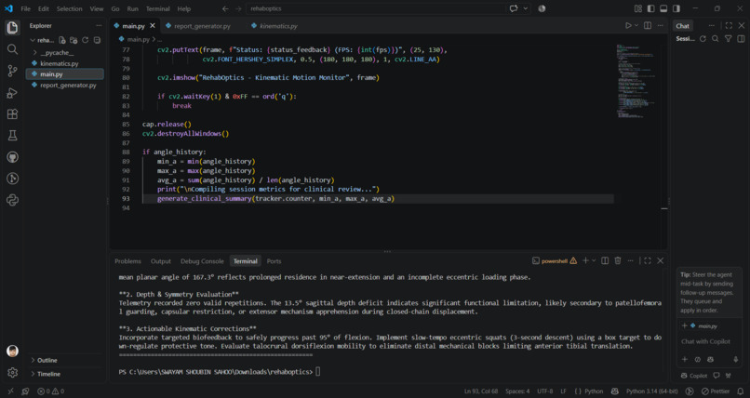The width and height of the screenshot is (750, 398).
Task: Filter chat sessions with funnel icon
Action: [x=728, y=39]
